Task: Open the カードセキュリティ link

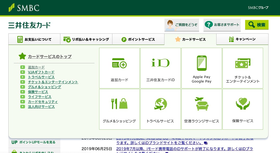Action: pos(43,102)
